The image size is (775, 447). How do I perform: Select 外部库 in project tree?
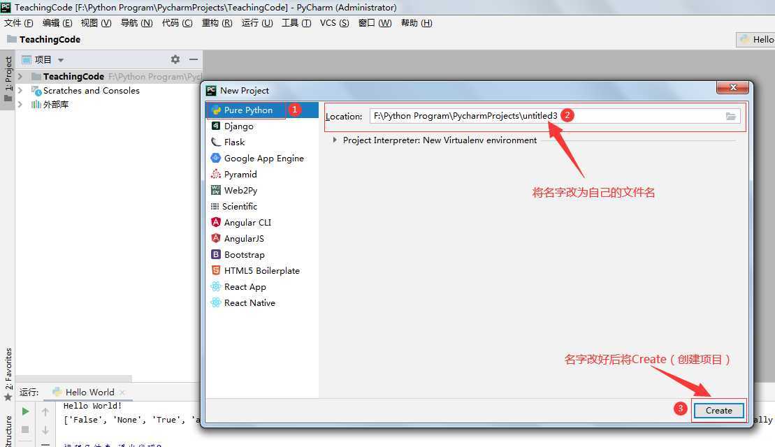56,104
